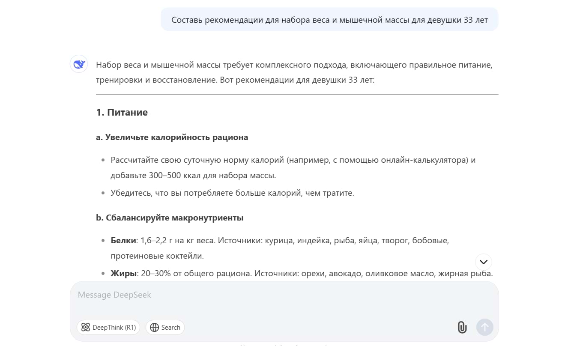Viewport: 577px width, 346px height.
Task: Click the text 'протеиновые коктейли.'
Action: (157, 257)
